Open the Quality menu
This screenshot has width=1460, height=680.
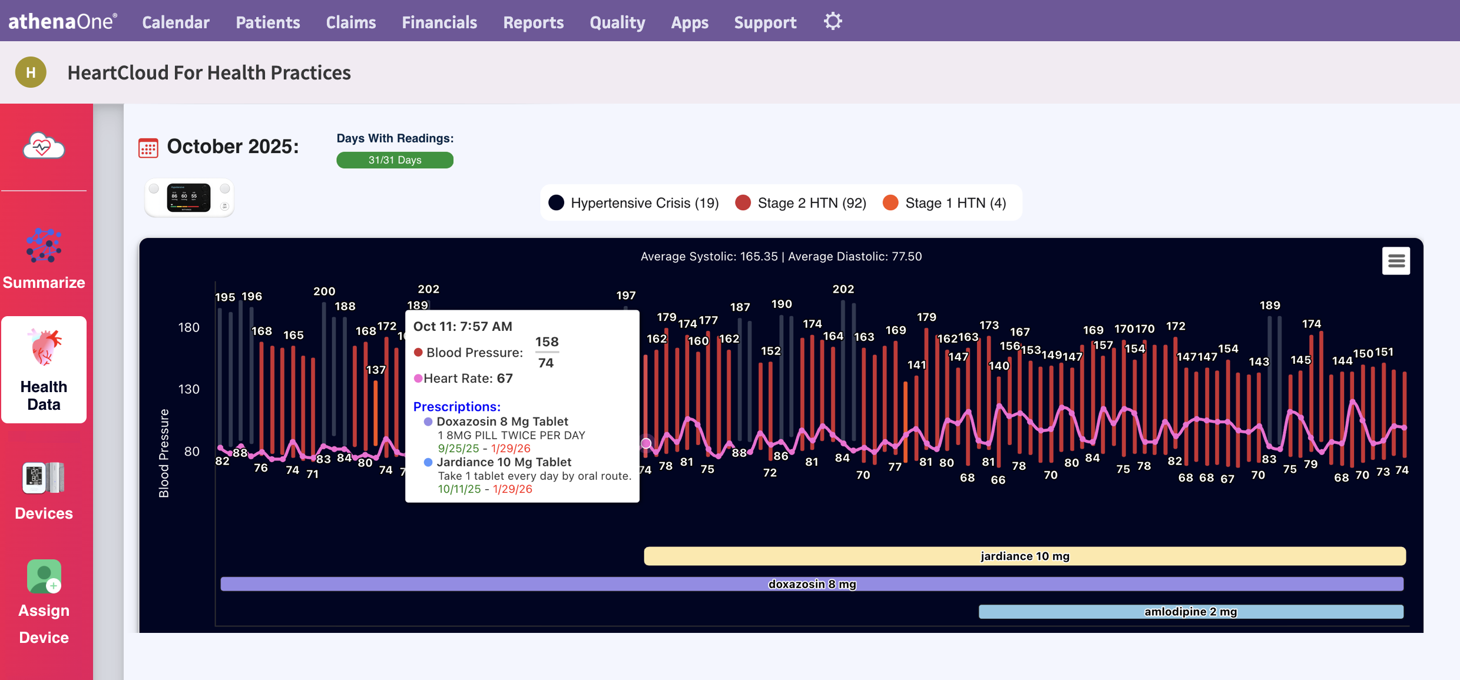pyautogui.click(x=617, y=22)
